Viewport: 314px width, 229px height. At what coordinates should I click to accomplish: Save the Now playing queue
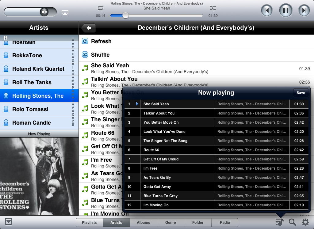pyautogui.click(x=301, y=93)
